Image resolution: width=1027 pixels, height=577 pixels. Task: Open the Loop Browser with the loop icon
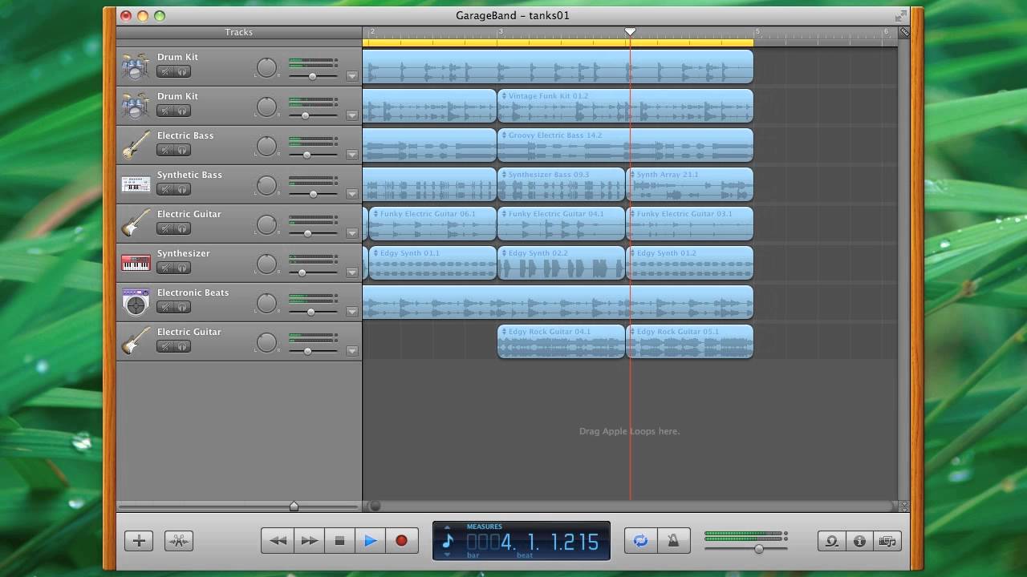831,541
